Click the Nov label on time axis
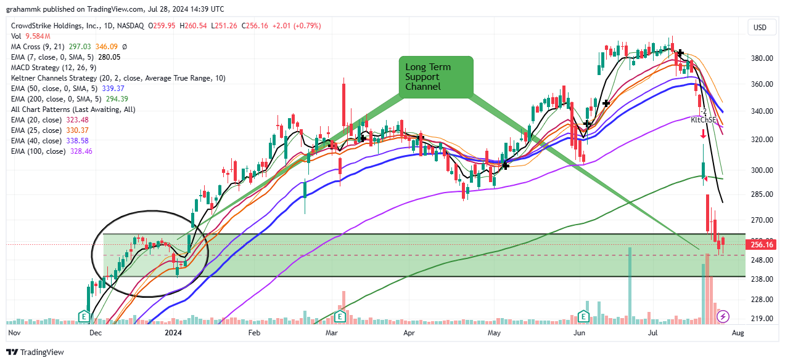Image resolution: width=785 pixels, height=363 pixels. [x=14, y=333]
